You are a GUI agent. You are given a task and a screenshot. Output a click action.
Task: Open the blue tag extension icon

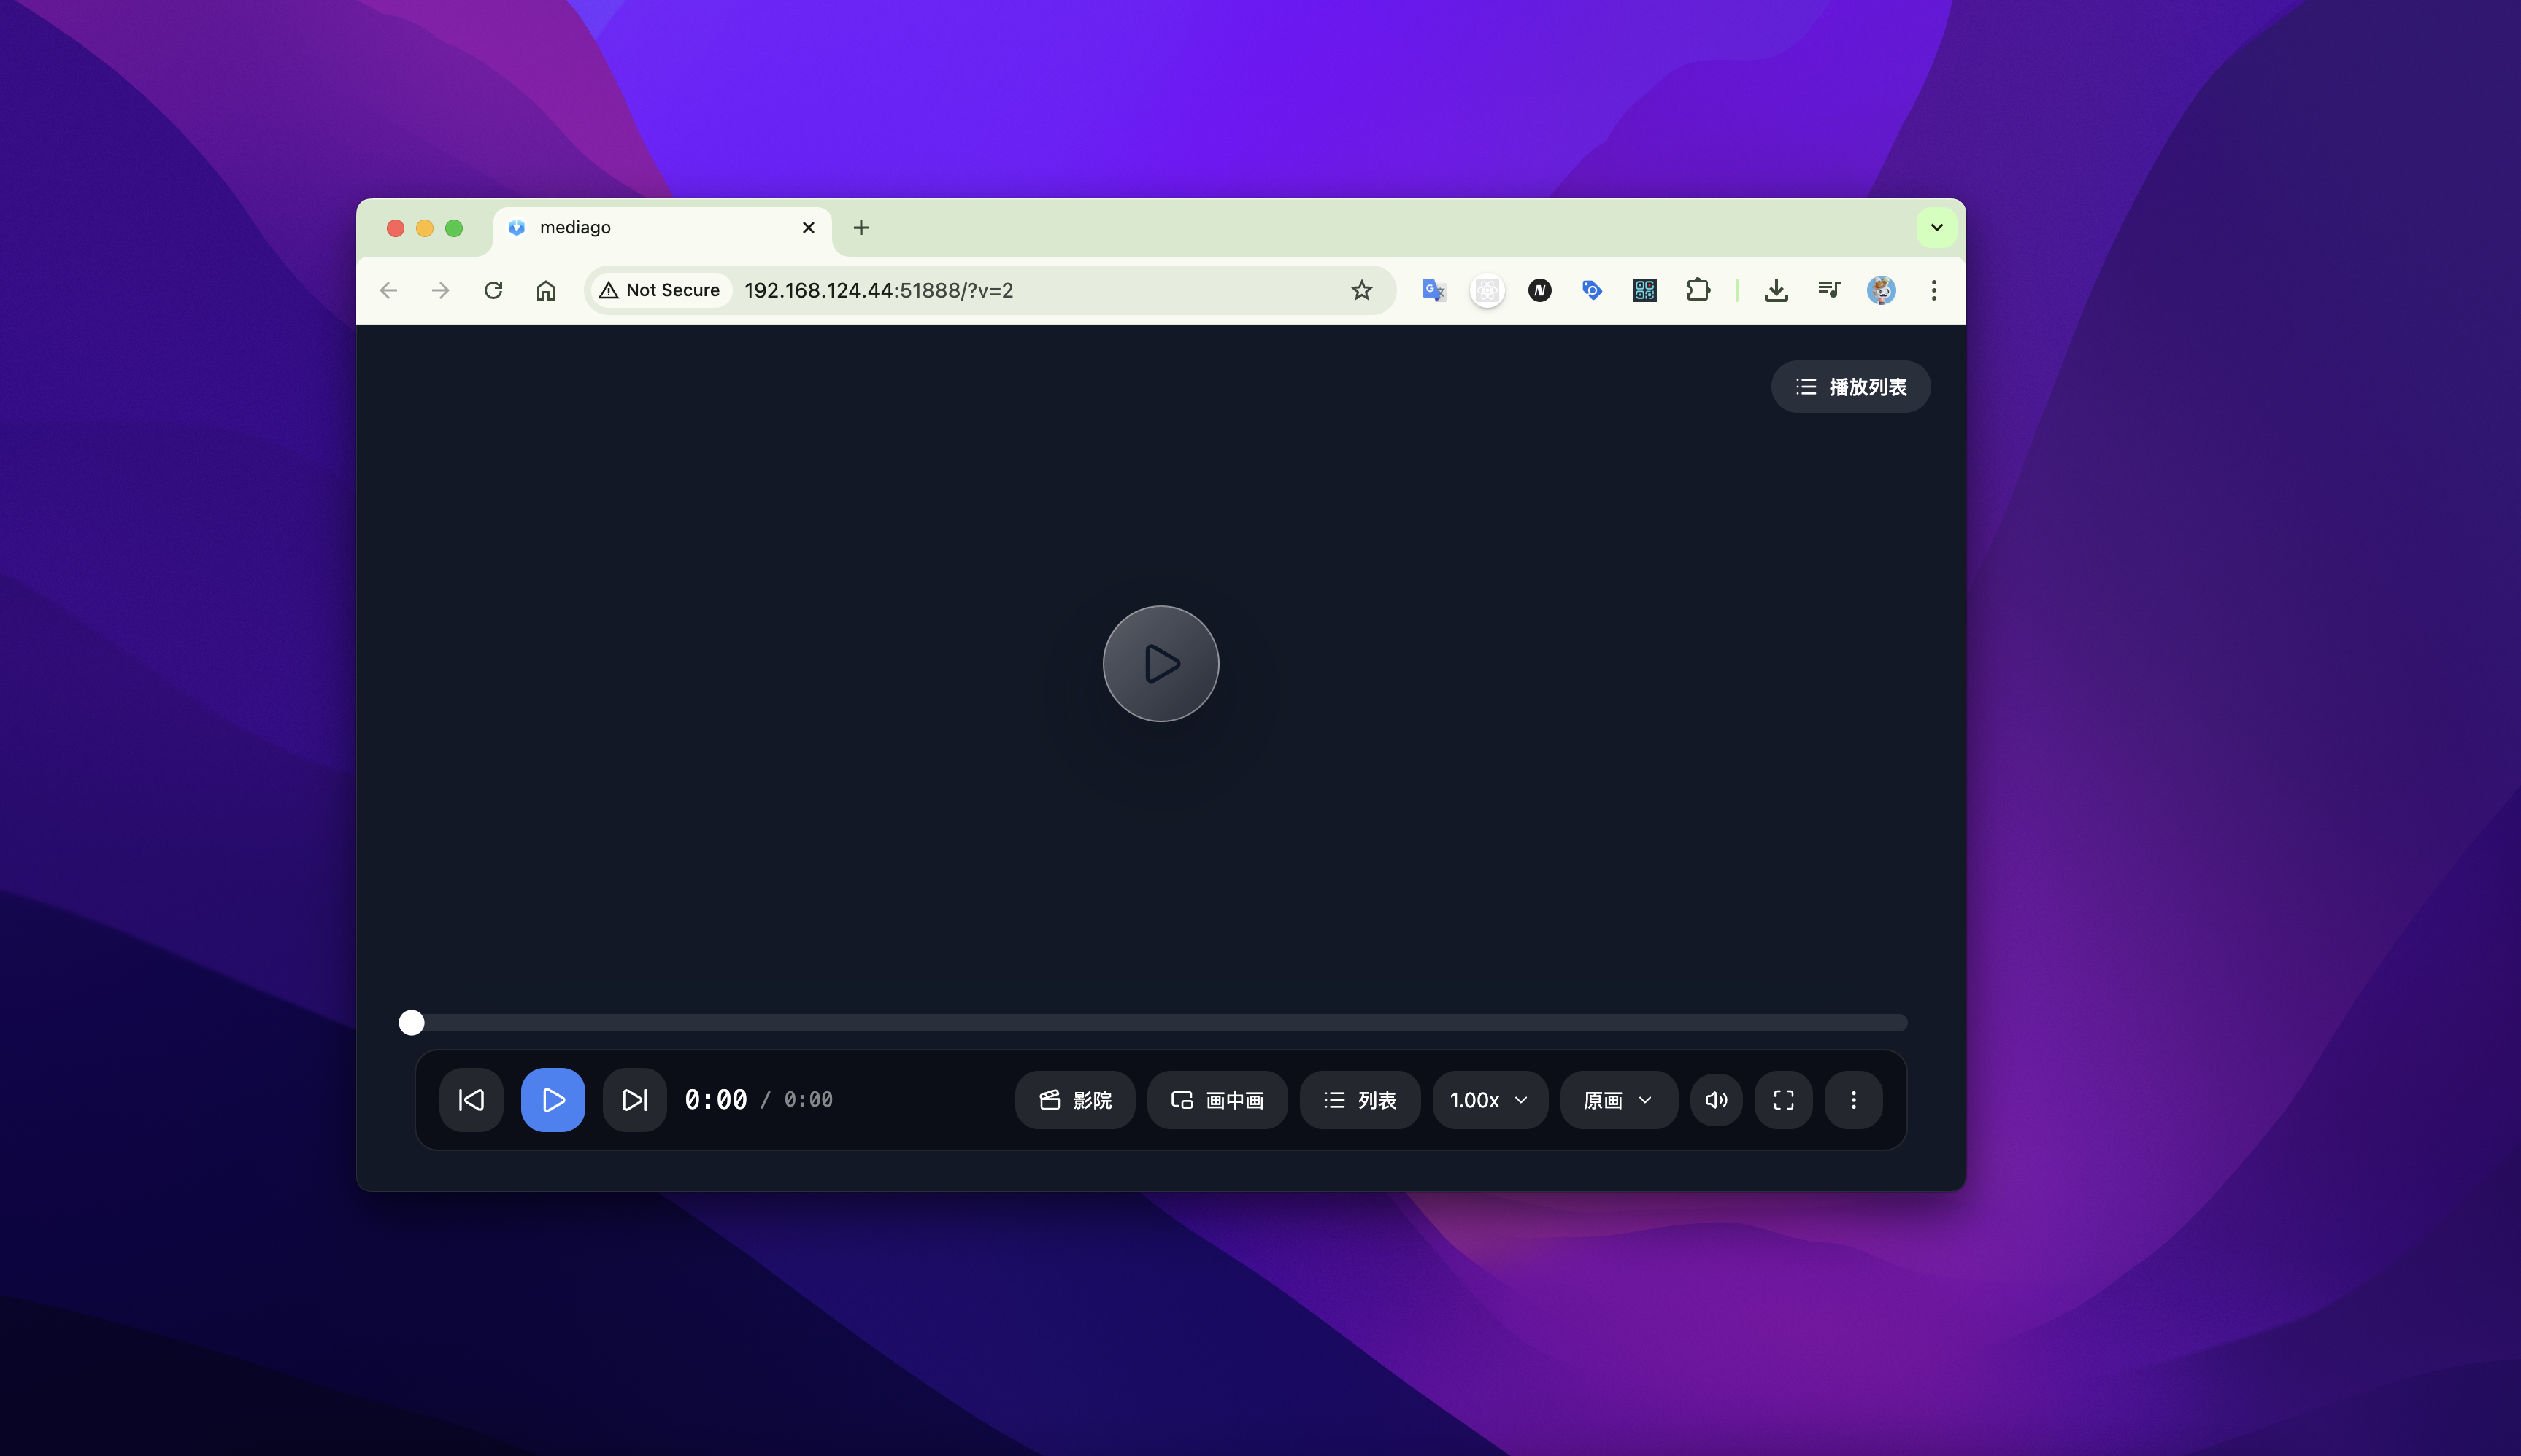pos(1592,290)
